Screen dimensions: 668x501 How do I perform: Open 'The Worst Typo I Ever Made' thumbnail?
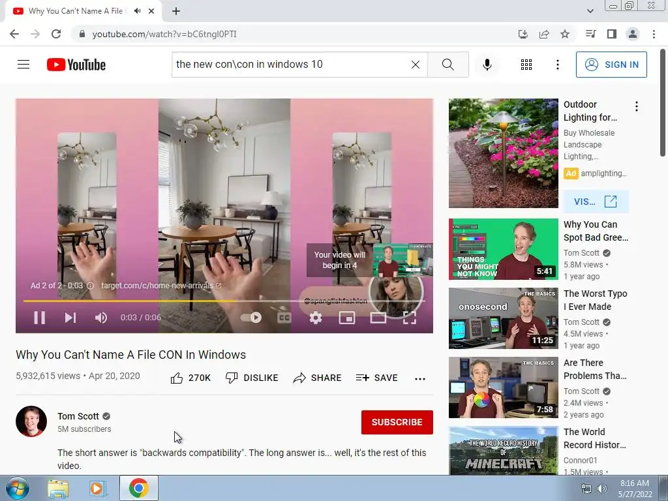[503, 318]
